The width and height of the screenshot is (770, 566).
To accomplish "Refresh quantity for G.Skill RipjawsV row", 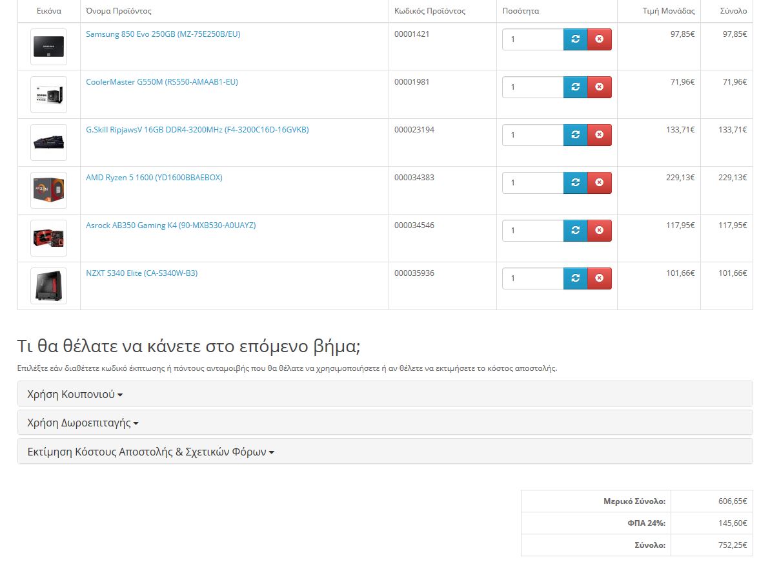I will pos(575,135).
